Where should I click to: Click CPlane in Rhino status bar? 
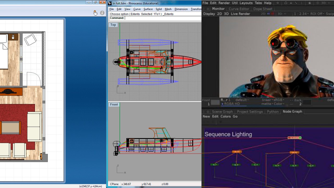pyautogui.click(x=114, y=184)
